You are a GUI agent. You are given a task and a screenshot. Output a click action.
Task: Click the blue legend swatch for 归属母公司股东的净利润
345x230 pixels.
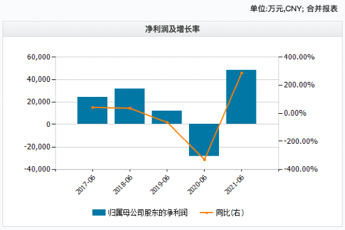[x=99, y=212]
